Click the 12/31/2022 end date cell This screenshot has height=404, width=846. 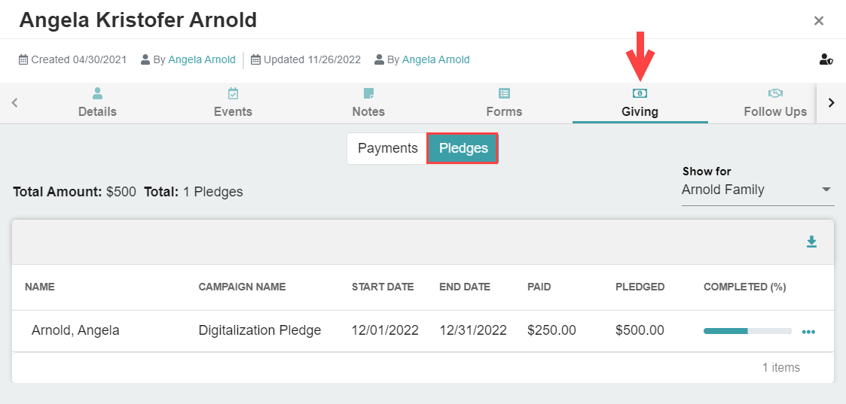pos(473,330)
